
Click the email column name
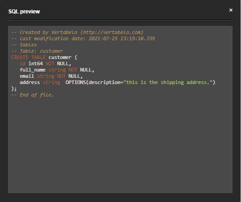point(27,76)
